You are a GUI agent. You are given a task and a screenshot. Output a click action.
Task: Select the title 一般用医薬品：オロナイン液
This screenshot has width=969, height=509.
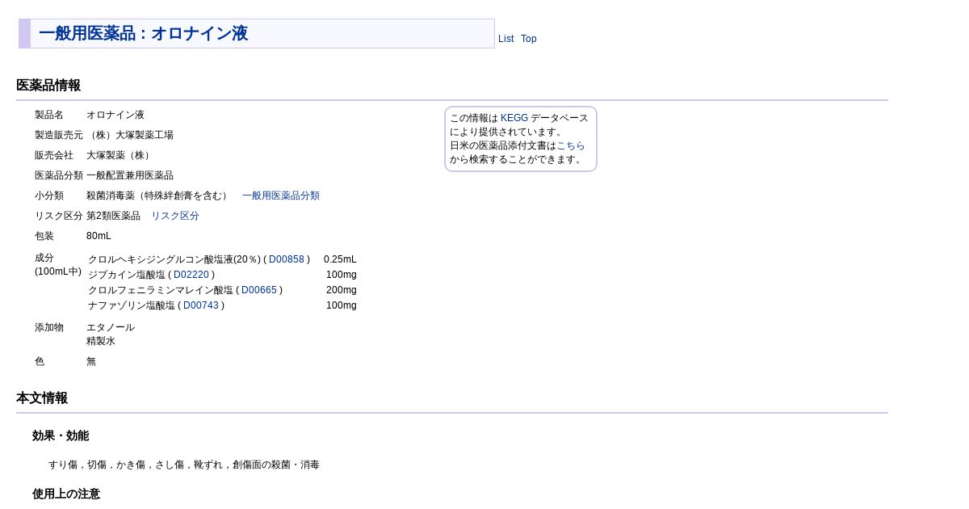tap(143, 34)
